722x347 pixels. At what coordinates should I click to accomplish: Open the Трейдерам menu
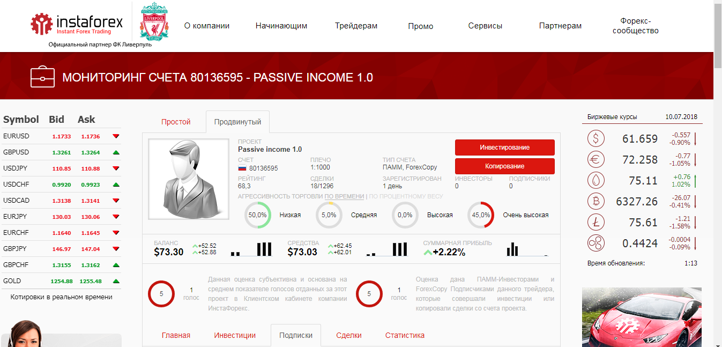[x=356, y=26]
